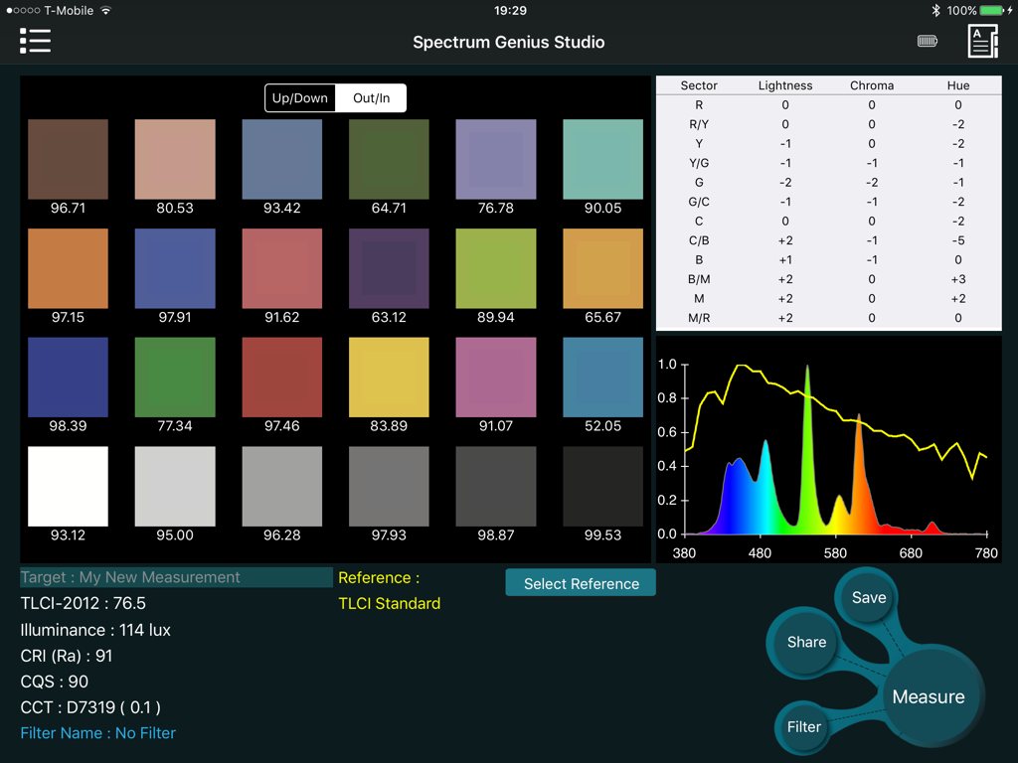Open the report document icon

point(982,41)
